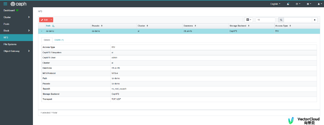This screenshot has height=125, width=324.
Task: Click the green health heart icon
Action: (17, 11)
